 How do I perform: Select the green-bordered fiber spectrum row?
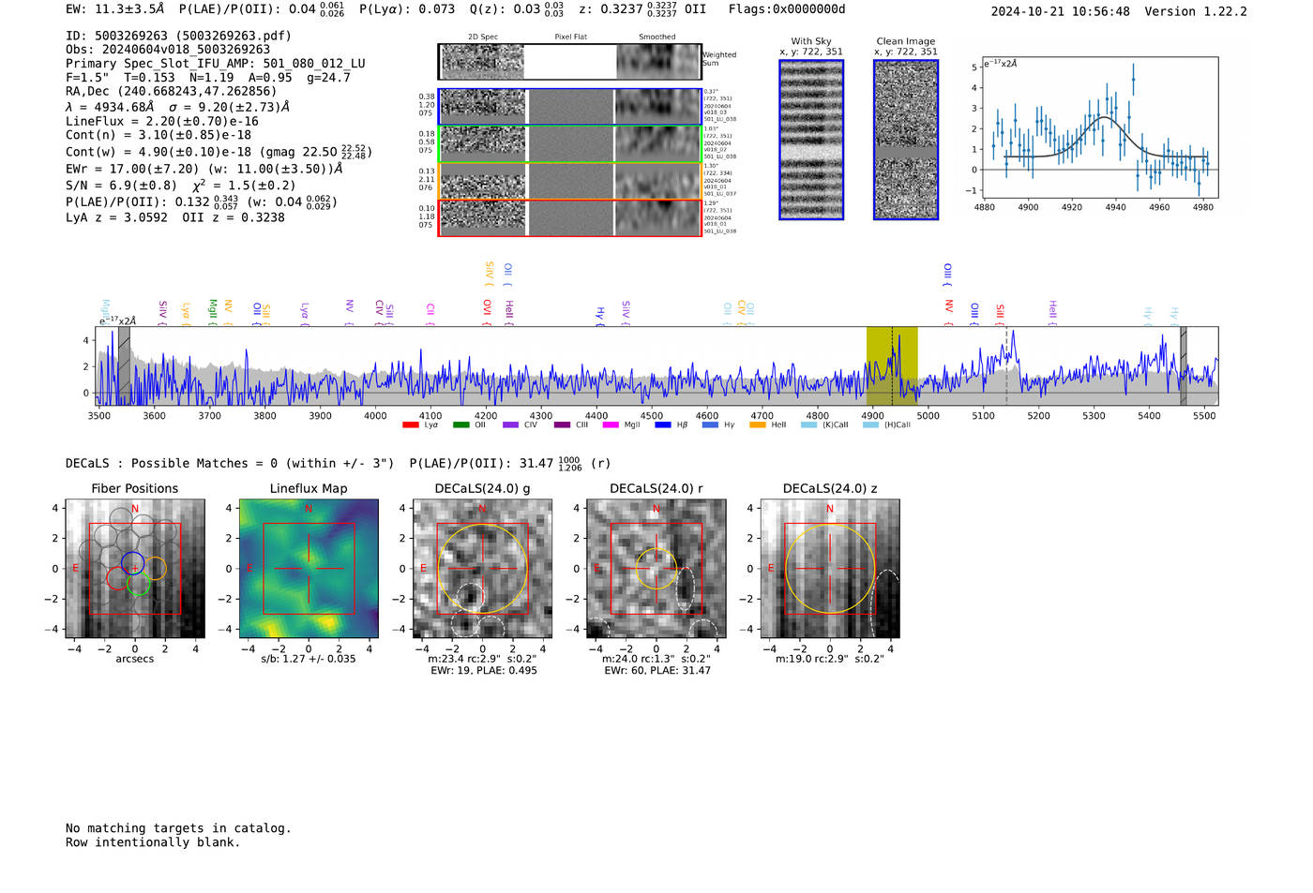tap(569, 143)
